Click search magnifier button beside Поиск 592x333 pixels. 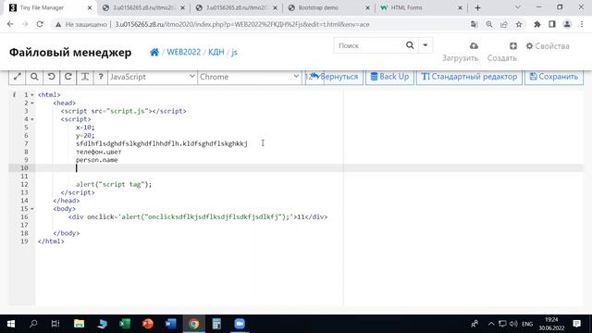tap(410, 45)
